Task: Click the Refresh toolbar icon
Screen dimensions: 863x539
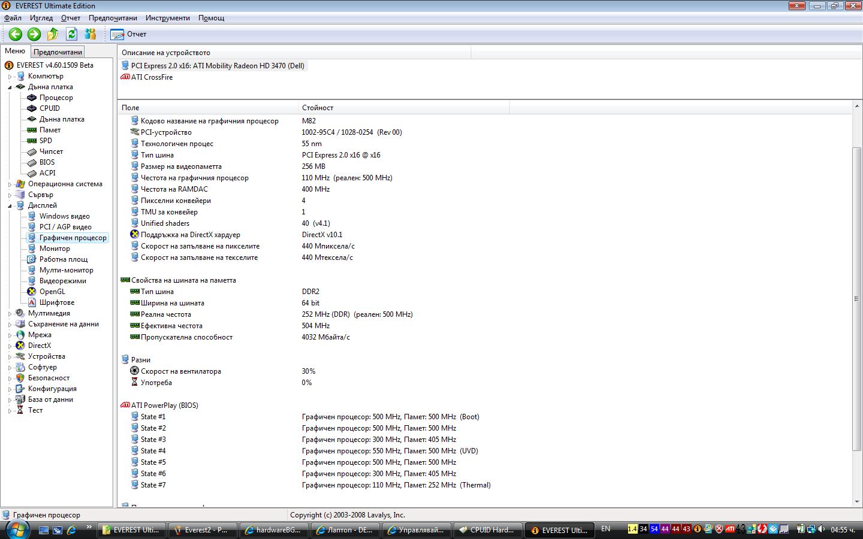Action: [x=72, y=34]
